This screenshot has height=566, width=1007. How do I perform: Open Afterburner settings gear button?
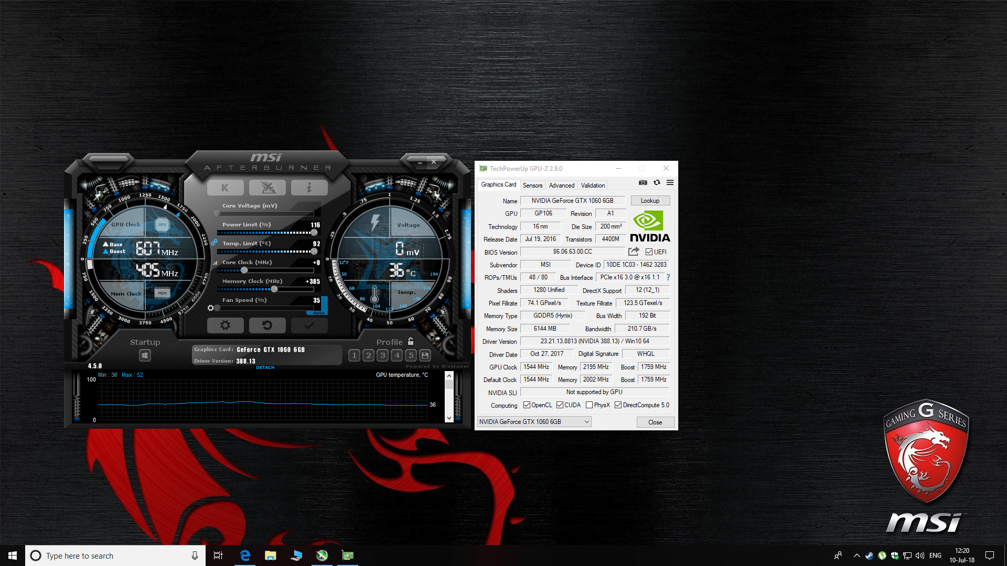[225, 325]
